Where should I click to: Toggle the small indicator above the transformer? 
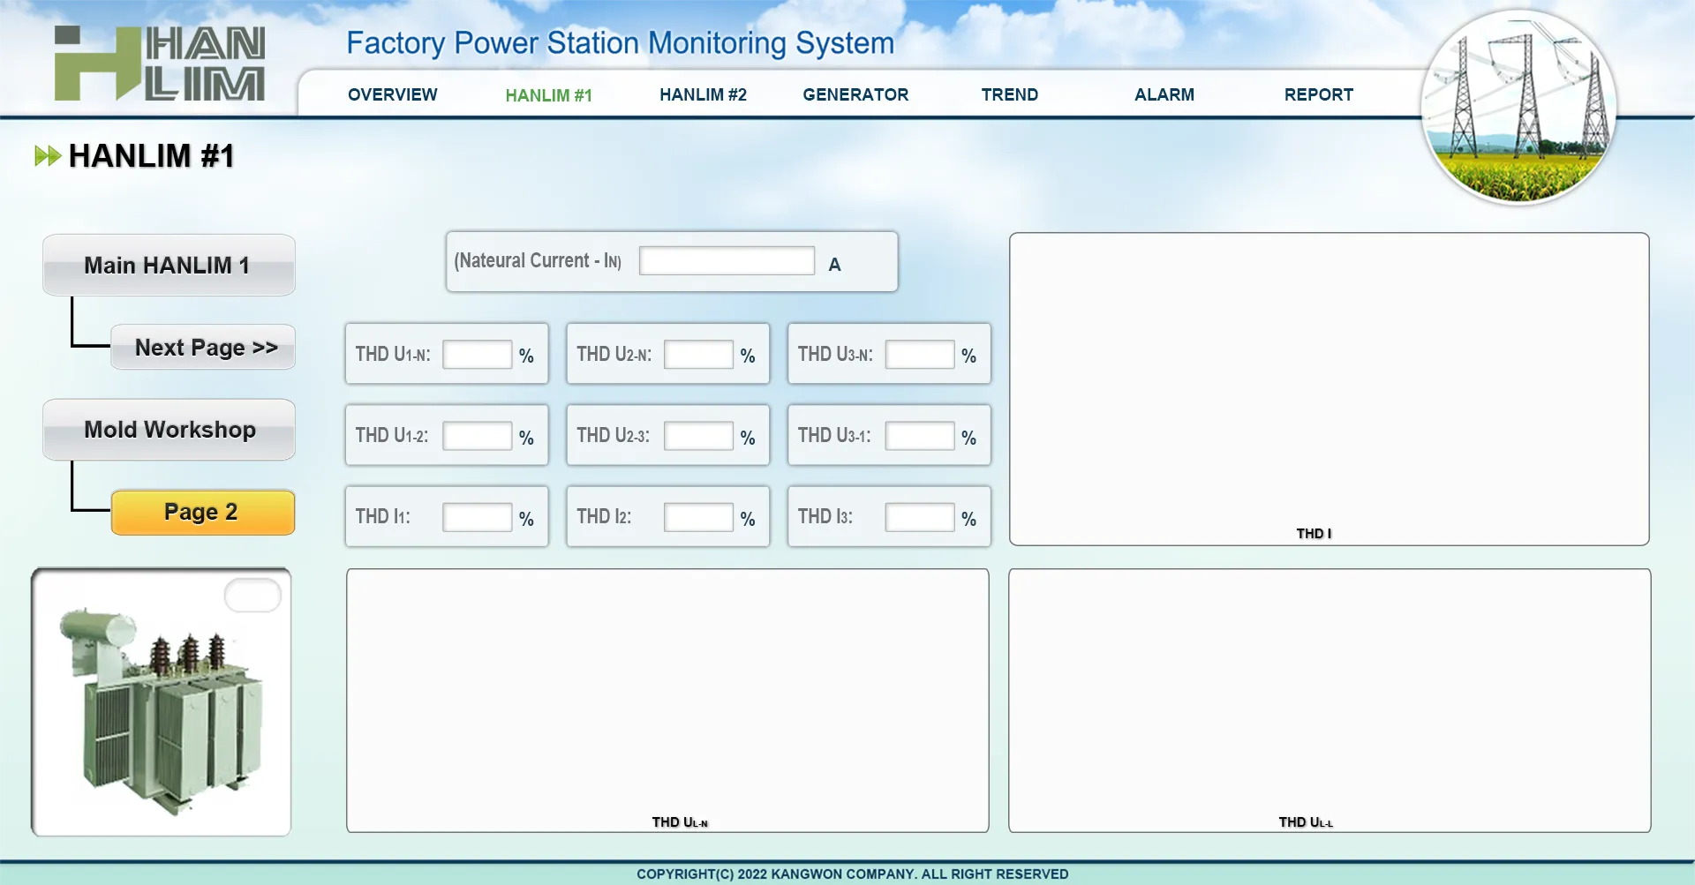click(x=252, y=596)
